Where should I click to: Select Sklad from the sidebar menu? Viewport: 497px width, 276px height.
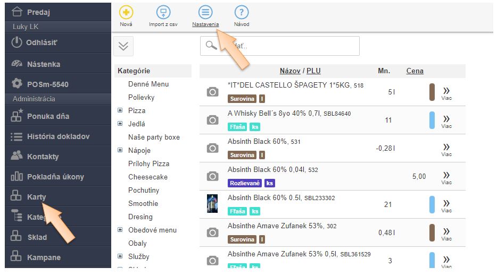coord(37,237)
